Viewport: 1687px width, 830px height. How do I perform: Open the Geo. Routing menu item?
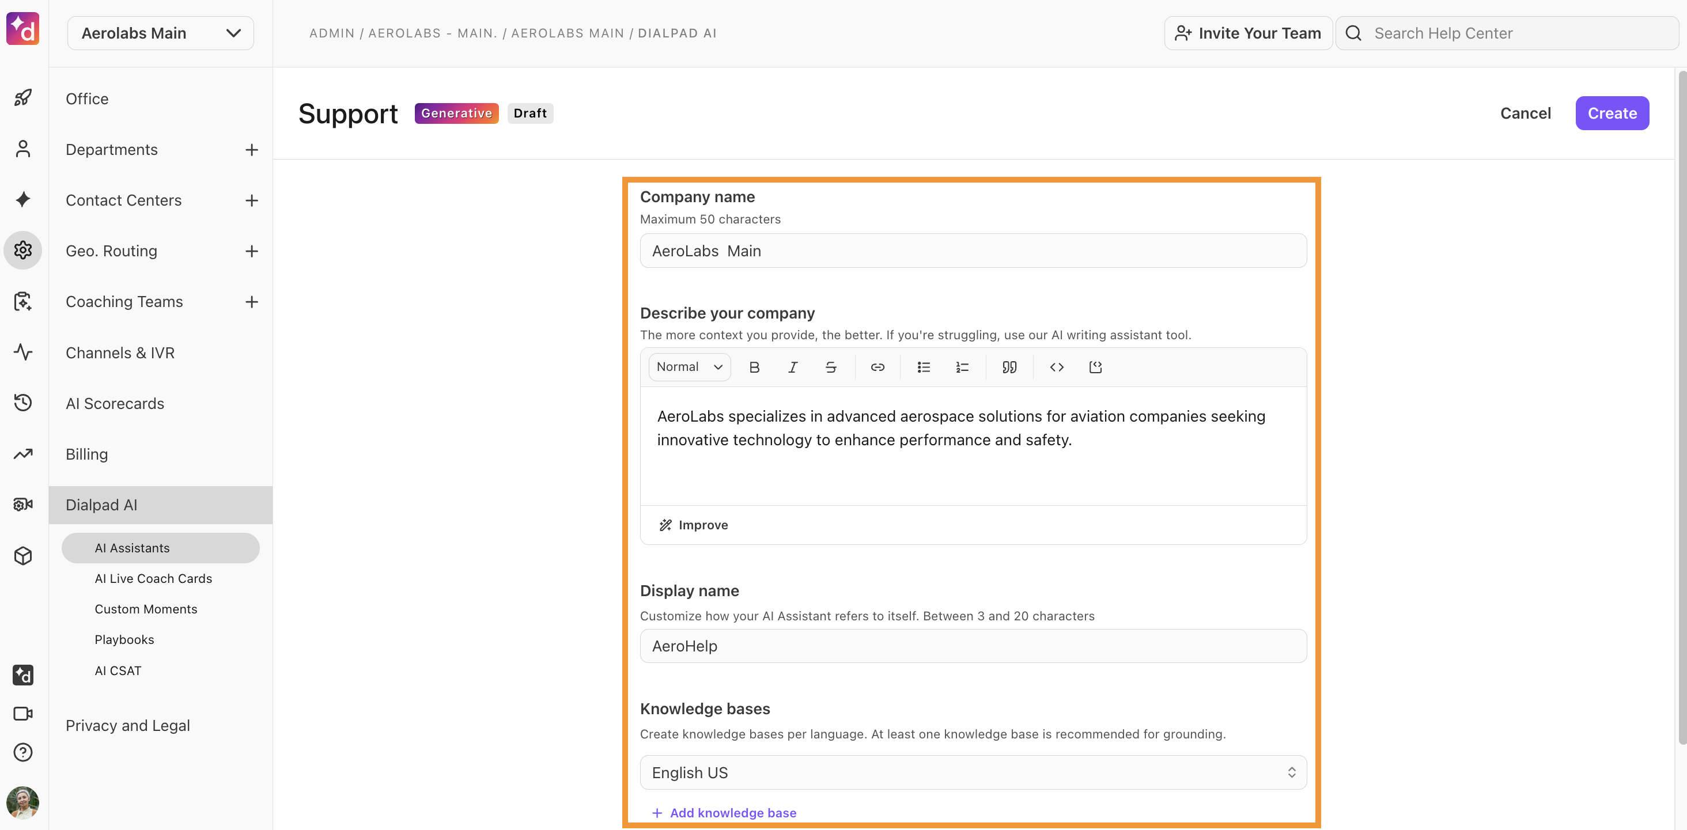(x=111, y=251)
